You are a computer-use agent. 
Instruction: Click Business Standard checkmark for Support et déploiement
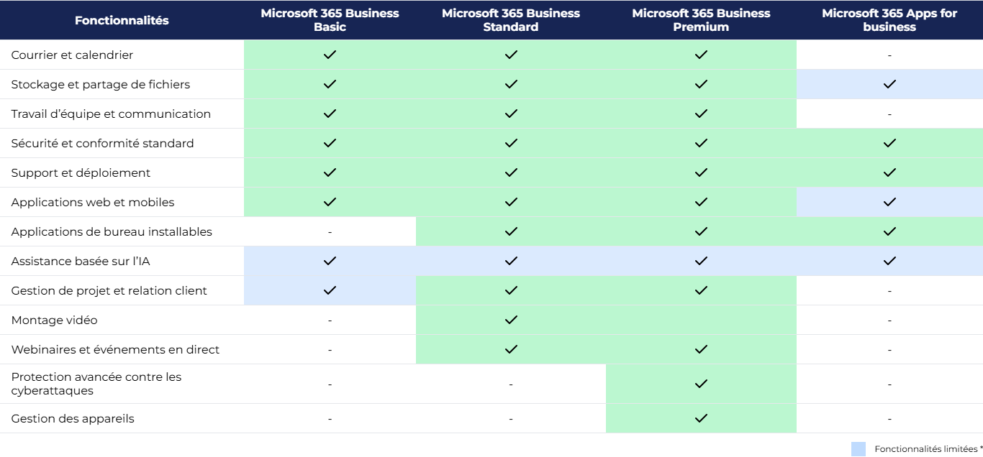(511, 172)
